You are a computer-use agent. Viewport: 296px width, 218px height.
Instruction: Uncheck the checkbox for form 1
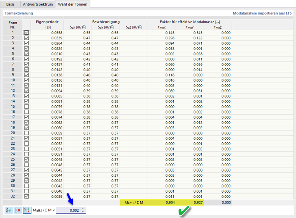[26, 32]
